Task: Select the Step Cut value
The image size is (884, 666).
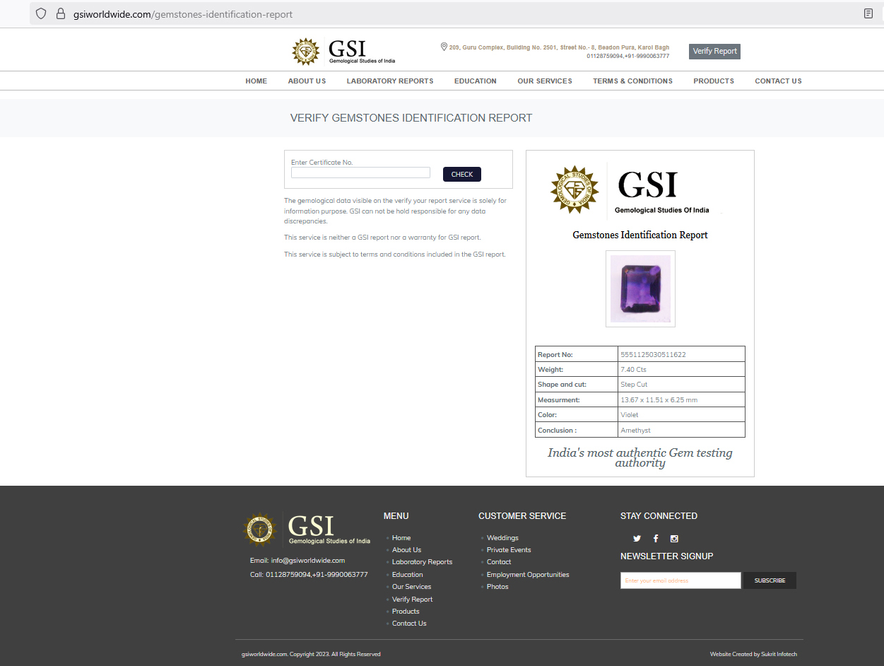Action: [x=634, y=385]
